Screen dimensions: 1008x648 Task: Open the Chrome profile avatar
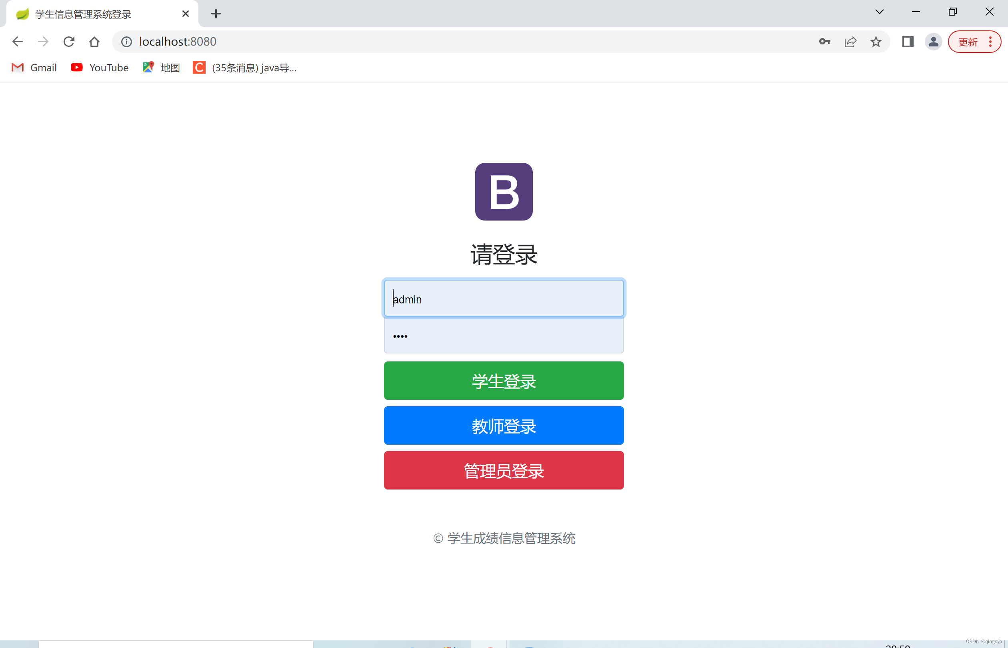(x=933, y=42)
